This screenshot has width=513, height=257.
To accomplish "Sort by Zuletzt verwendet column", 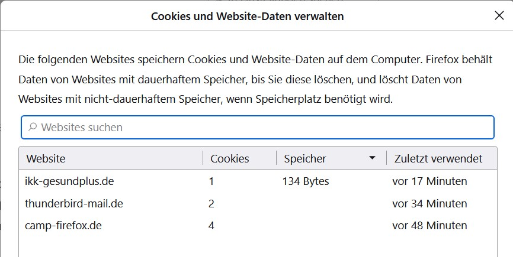I will point(437,158).
